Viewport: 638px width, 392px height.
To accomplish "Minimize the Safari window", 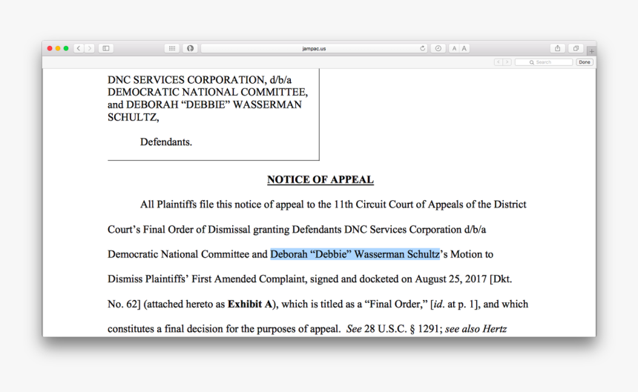I will (x=58, y=48).
